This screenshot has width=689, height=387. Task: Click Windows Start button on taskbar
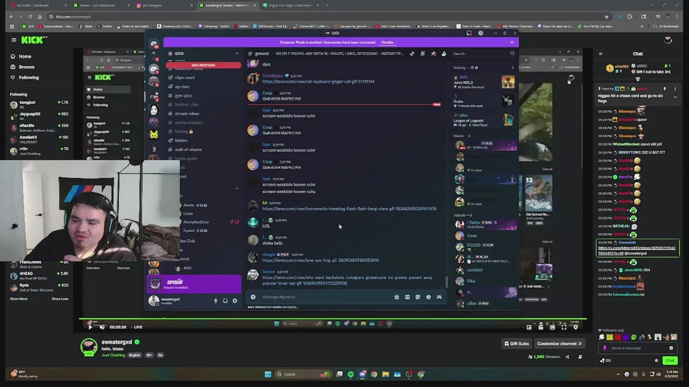[x=268, y=374]
